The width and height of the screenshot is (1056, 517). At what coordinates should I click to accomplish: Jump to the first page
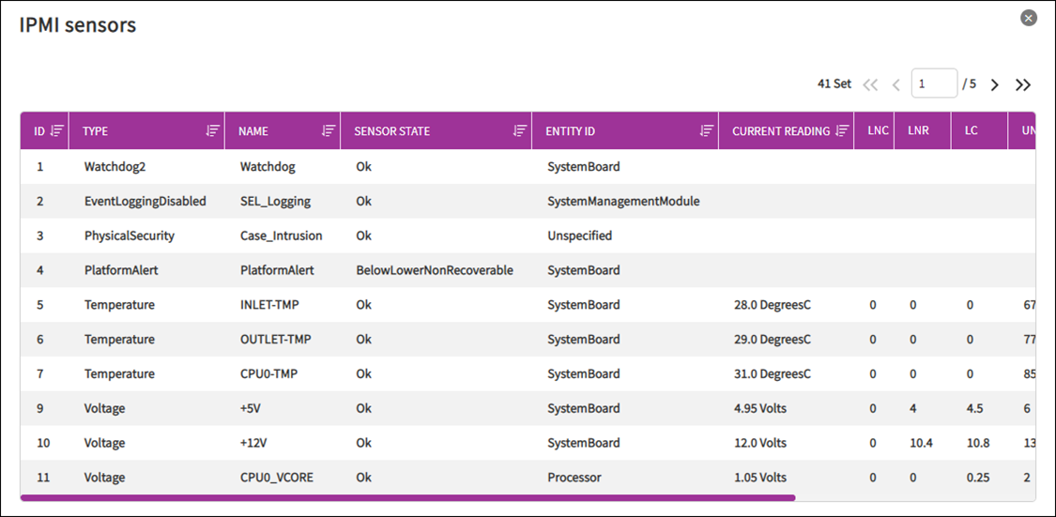870,84
